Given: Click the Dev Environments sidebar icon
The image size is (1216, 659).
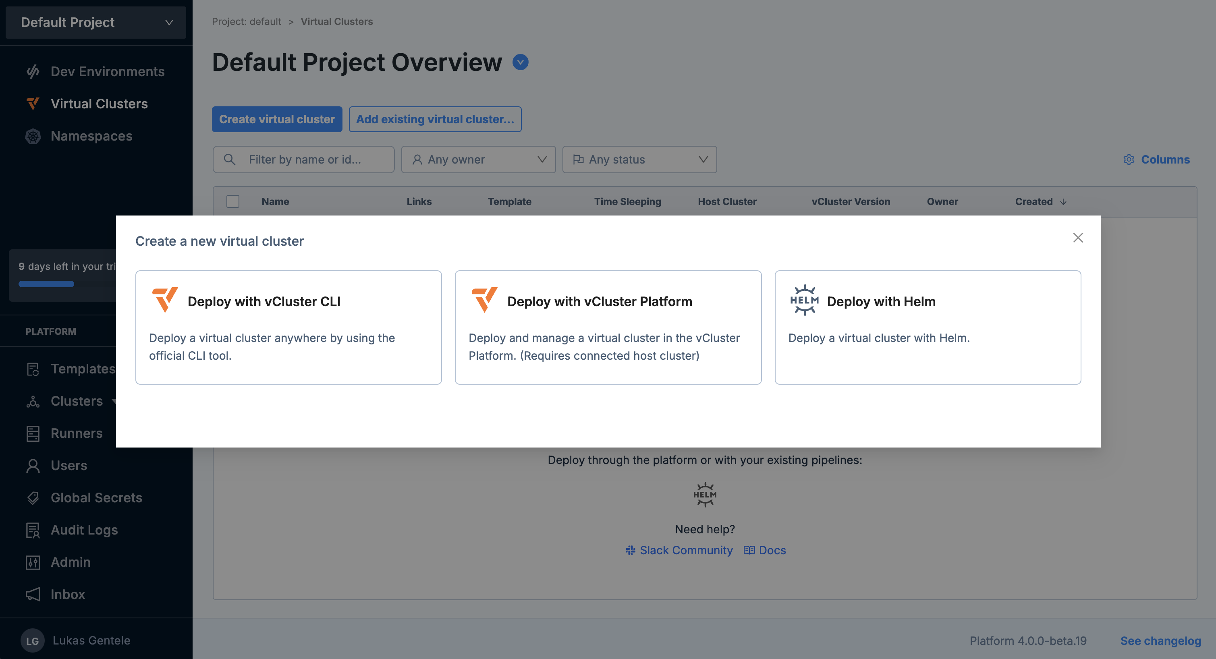Looking at the screenshot, I should click(x=33, y=72).
